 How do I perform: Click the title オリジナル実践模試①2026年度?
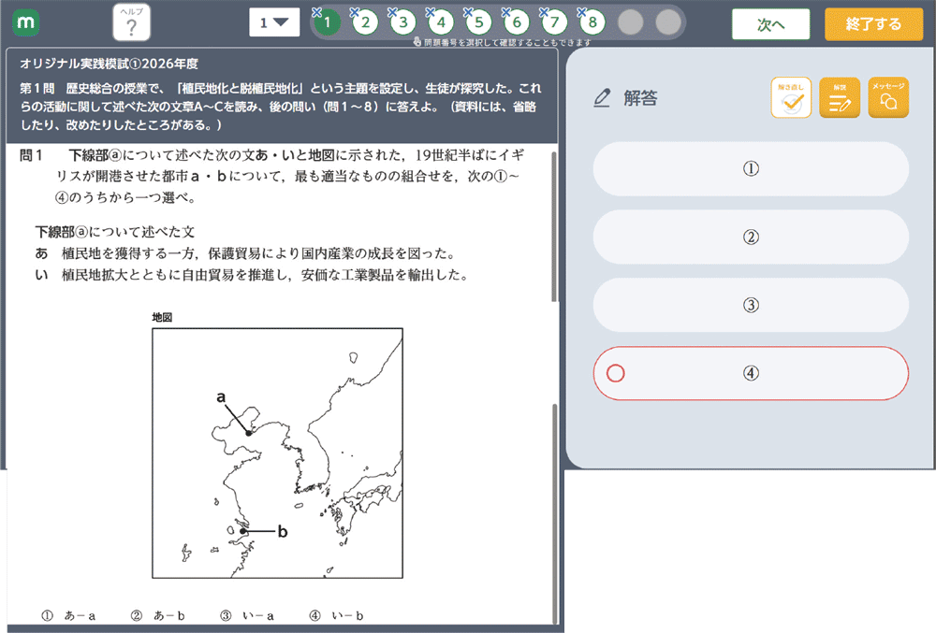pos(110,64)
